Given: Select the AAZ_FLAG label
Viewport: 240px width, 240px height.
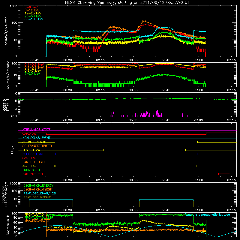Looking at the screenshot, I should 29,166.
